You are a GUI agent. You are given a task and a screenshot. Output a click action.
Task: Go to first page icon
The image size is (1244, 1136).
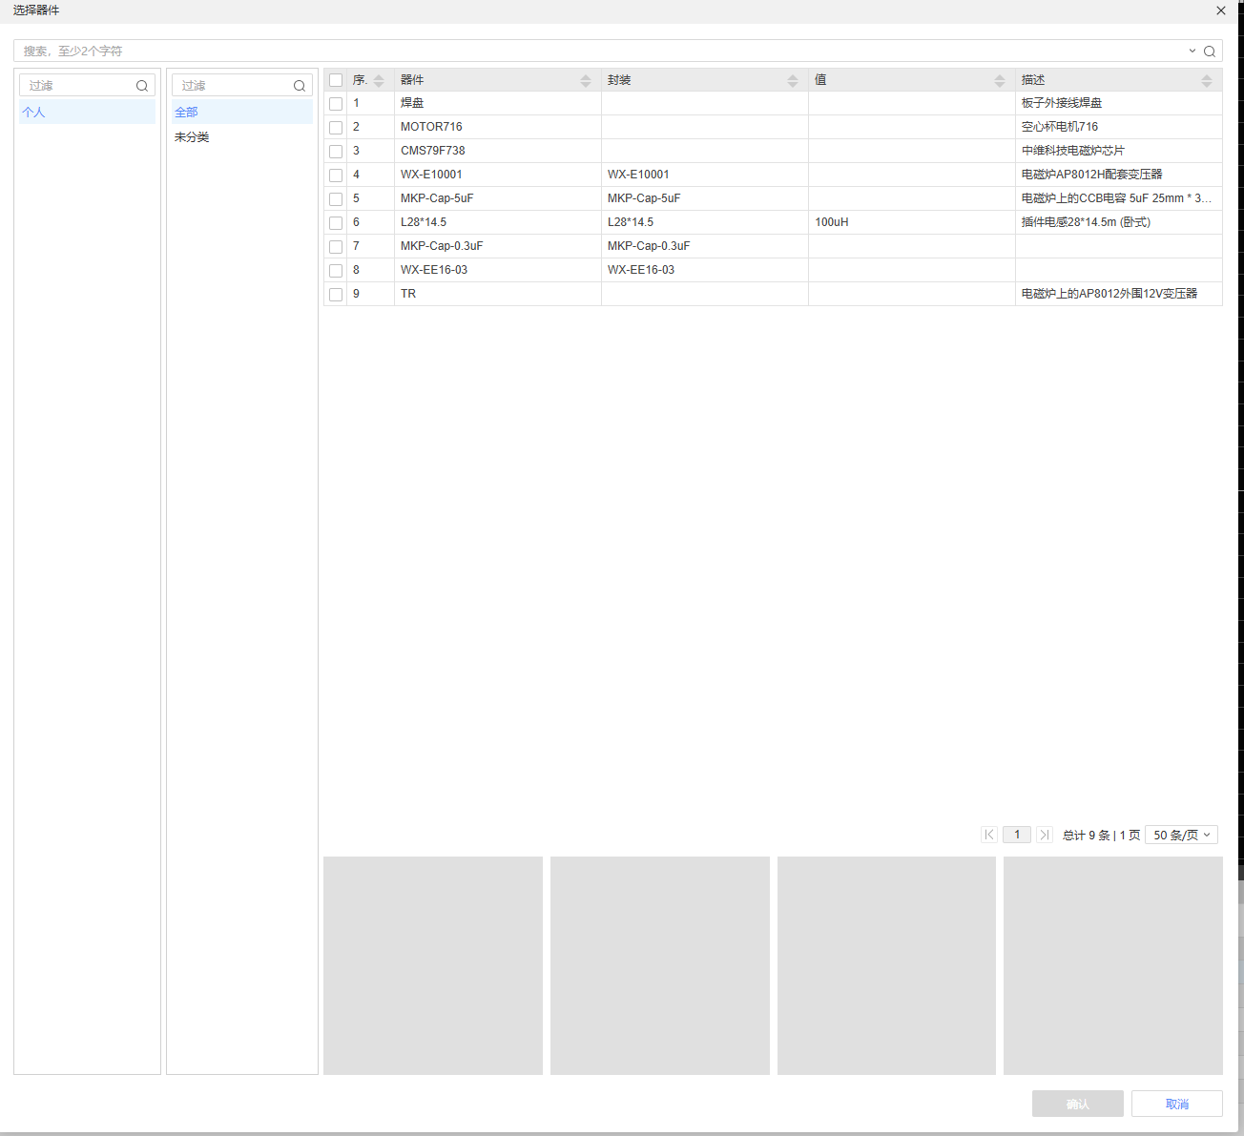(x=989, y=835)
